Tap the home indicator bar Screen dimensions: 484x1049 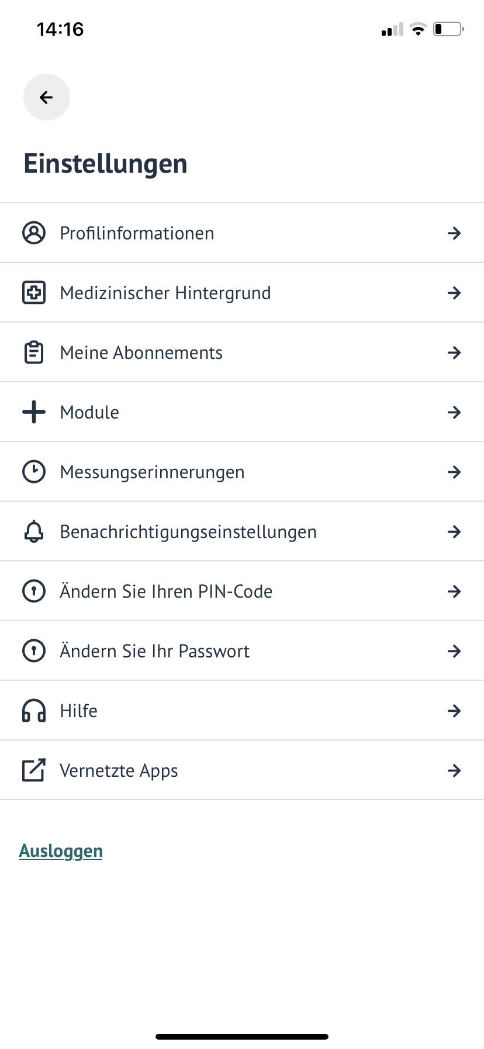pos(242,1037)
